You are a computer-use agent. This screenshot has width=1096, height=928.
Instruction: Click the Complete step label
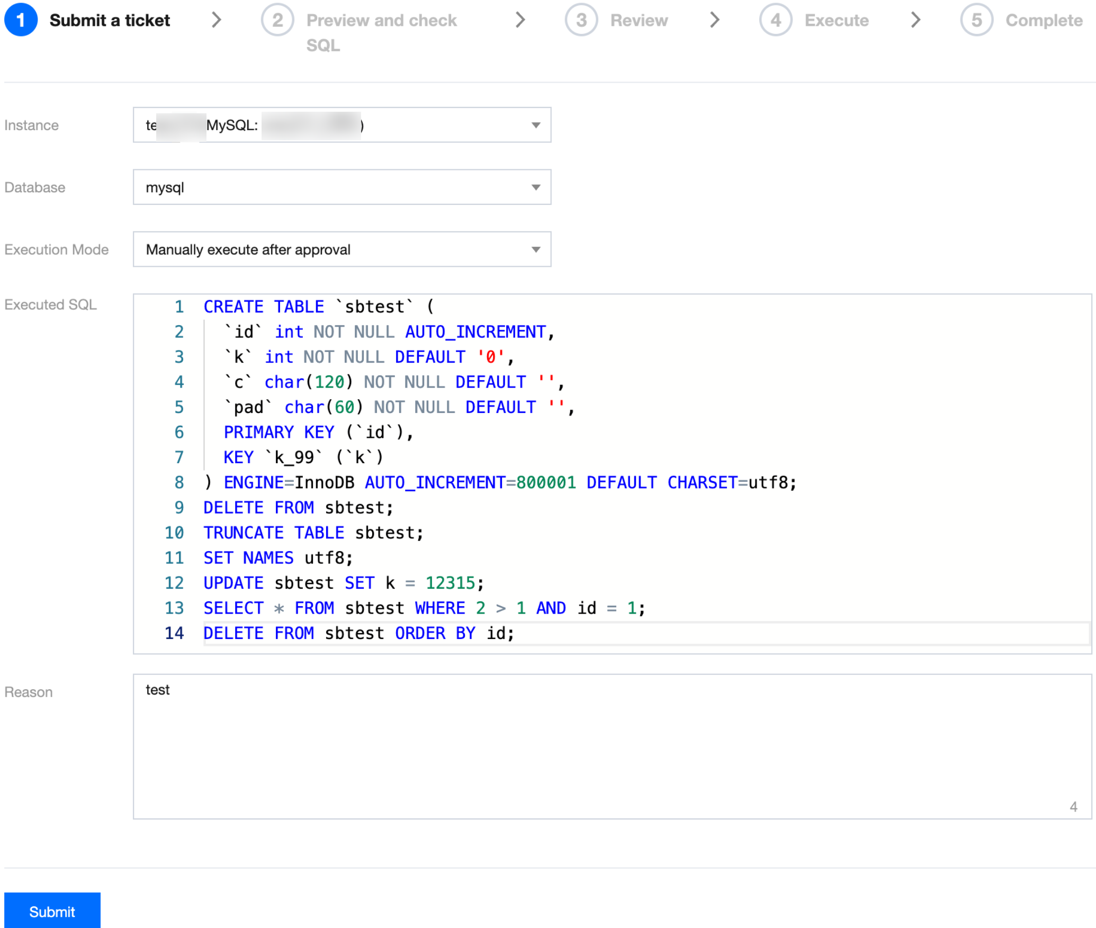(1043, 20)
